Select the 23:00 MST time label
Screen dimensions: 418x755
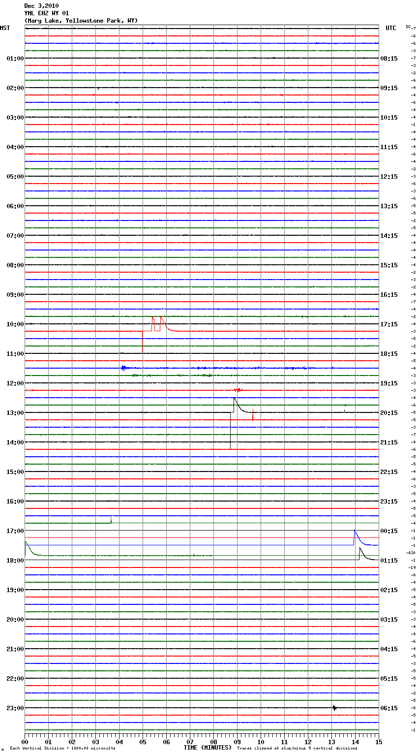pyautogui.click(x=15, y=708)
